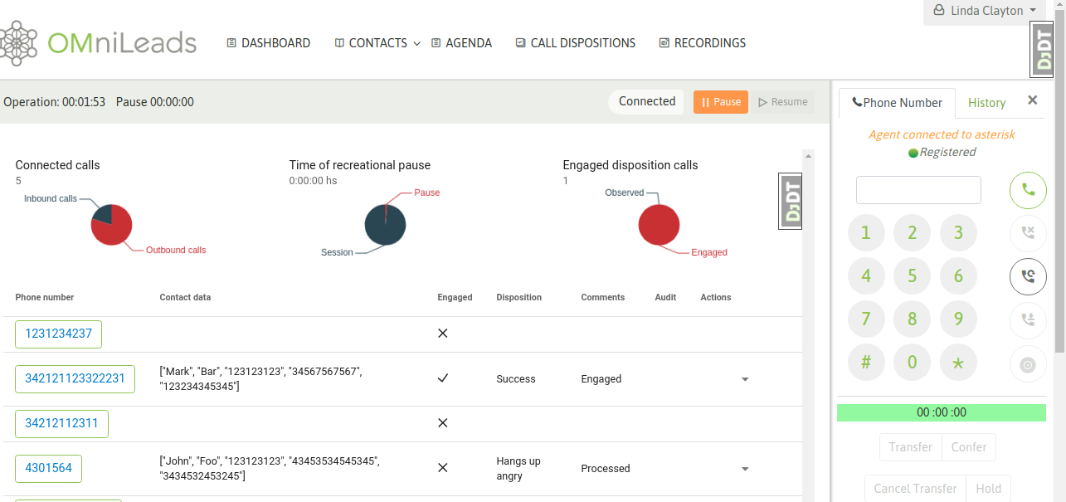Screen dimensions: 1066x502
Task: Click phone number 342121123322231
Action: pyautogui.click(x=75, y=379)
